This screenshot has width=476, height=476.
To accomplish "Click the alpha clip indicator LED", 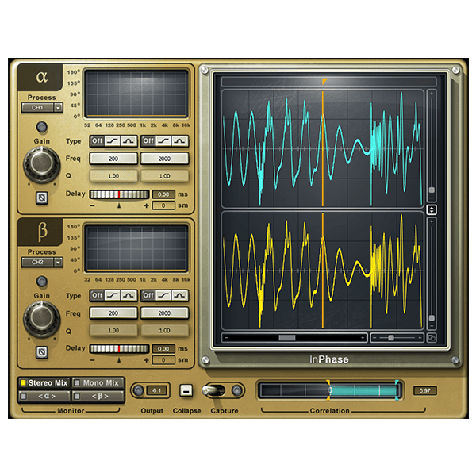I will coord(41,127).
